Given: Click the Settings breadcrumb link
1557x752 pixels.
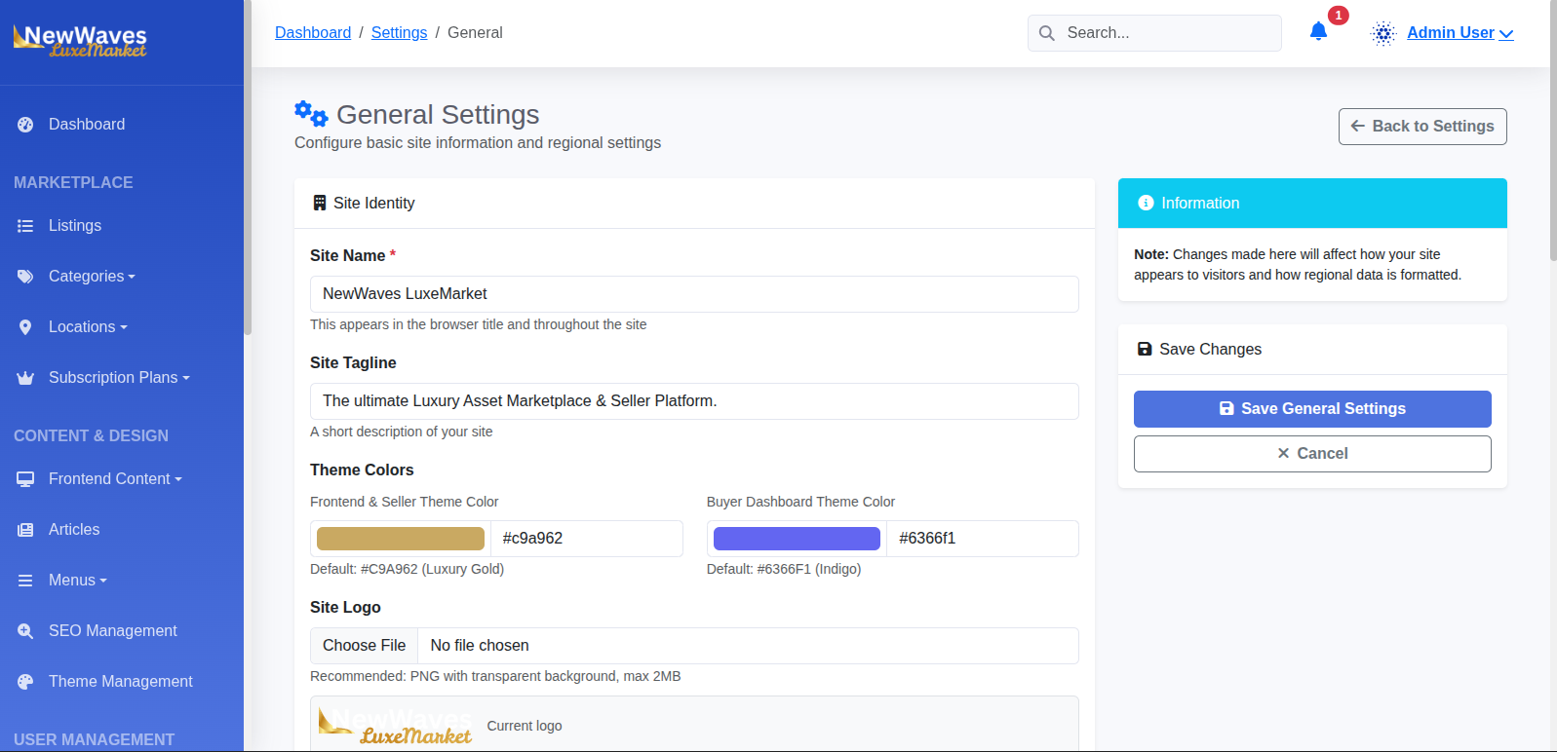Looking at the screenshot, I should 399,33.
